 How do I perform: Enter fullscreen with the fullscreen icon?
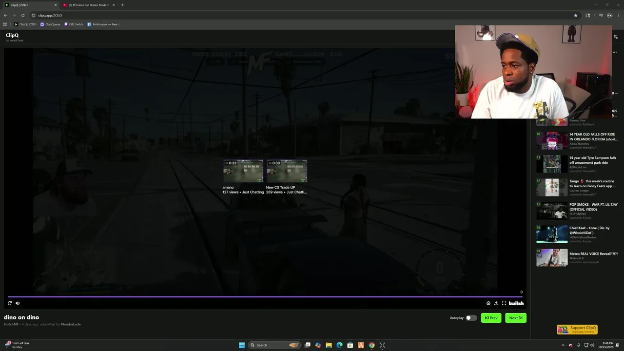coord(504,303)
